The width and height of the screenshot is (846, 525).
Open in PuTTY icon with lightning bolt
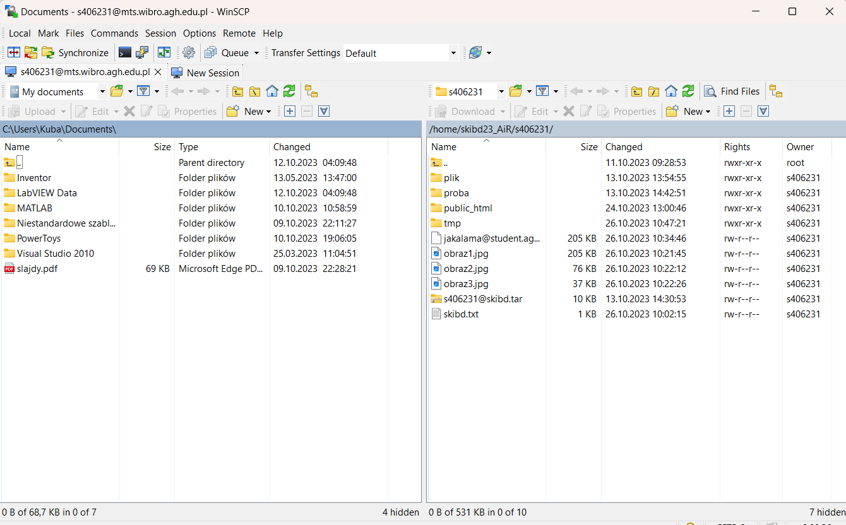pyautogui.click(x=143, y=53)
